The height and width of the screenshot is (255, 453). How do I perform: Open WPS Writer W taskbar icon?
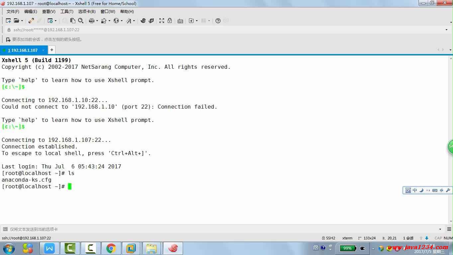pos(49,248)
